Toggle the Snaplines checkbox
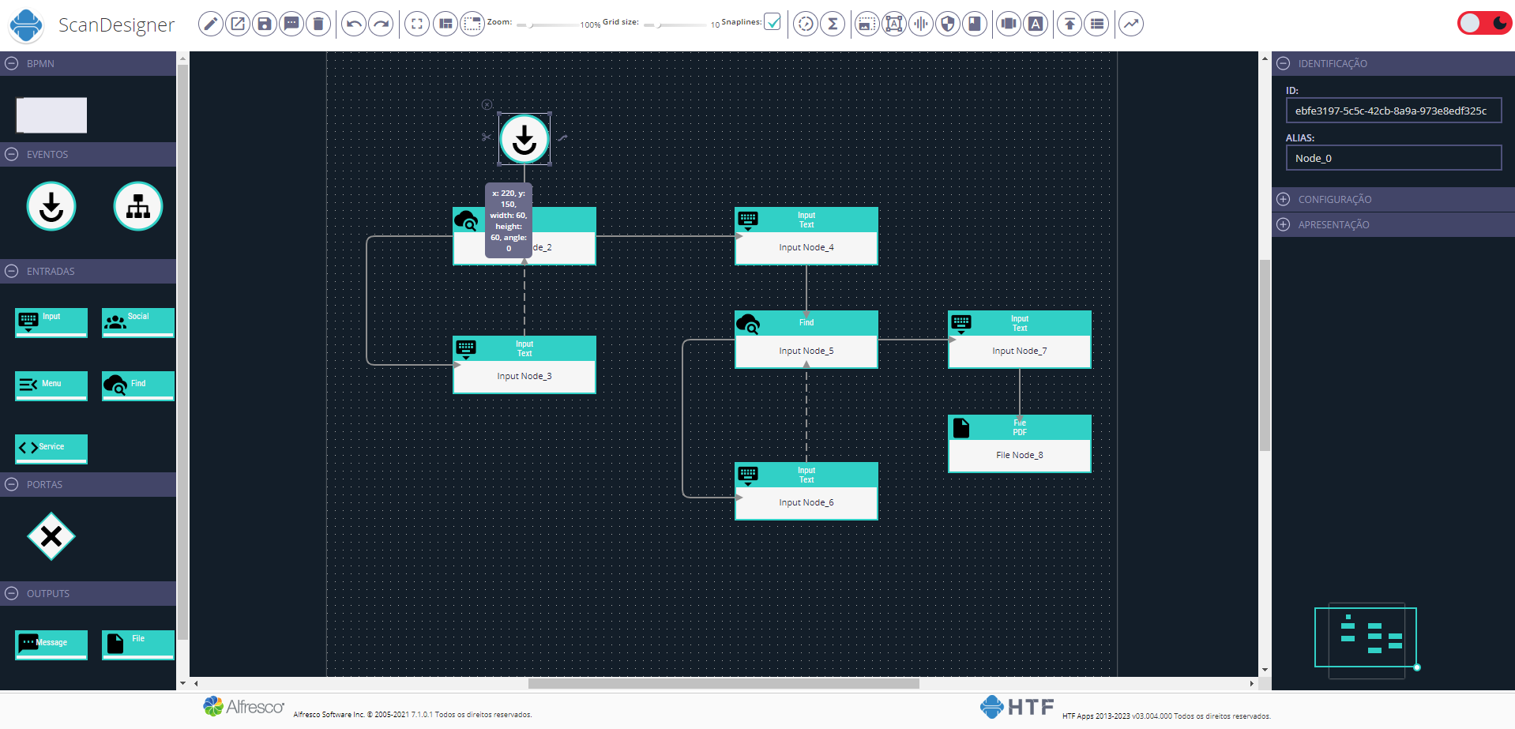1515x729 pixels. click(773, 22)
